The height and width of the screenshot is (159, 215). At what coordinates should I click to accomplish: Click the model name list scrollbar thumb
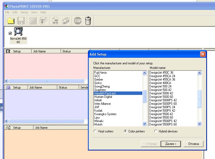point(200,99)
